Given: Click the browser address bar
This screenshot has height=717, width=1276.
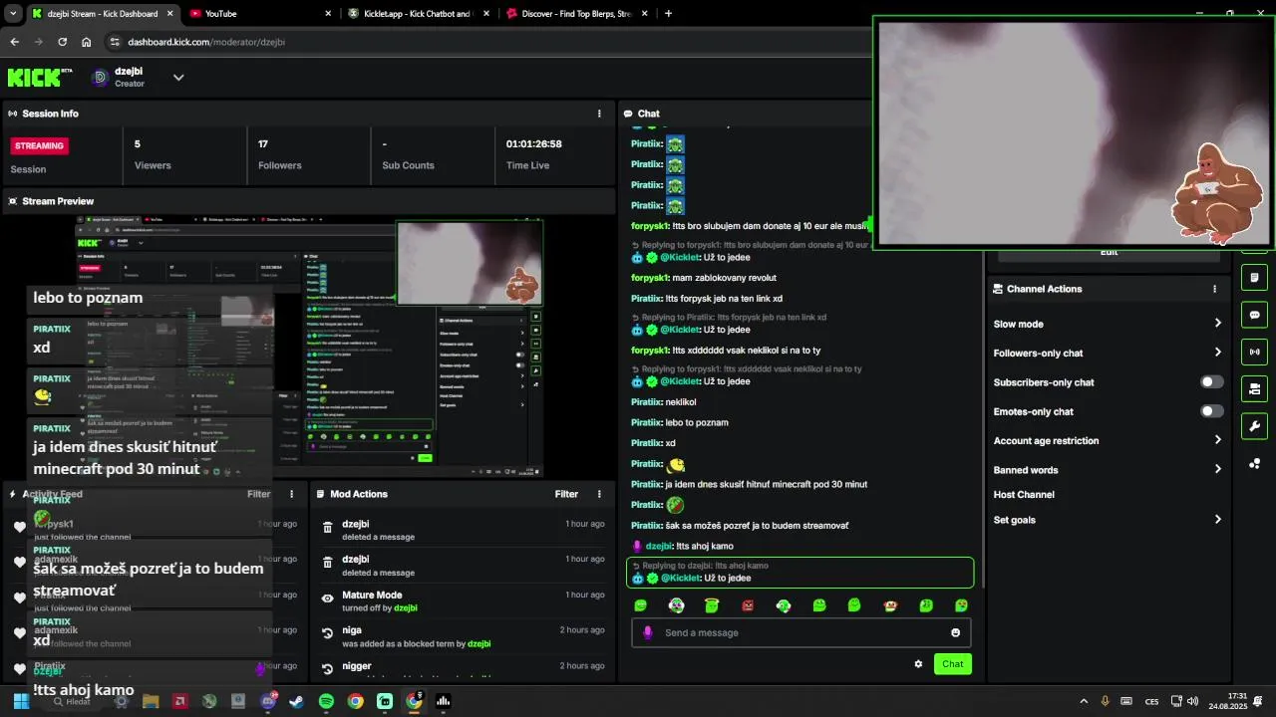Looking at the screenshot, I should pyautogui.click(x=488, y=42).
